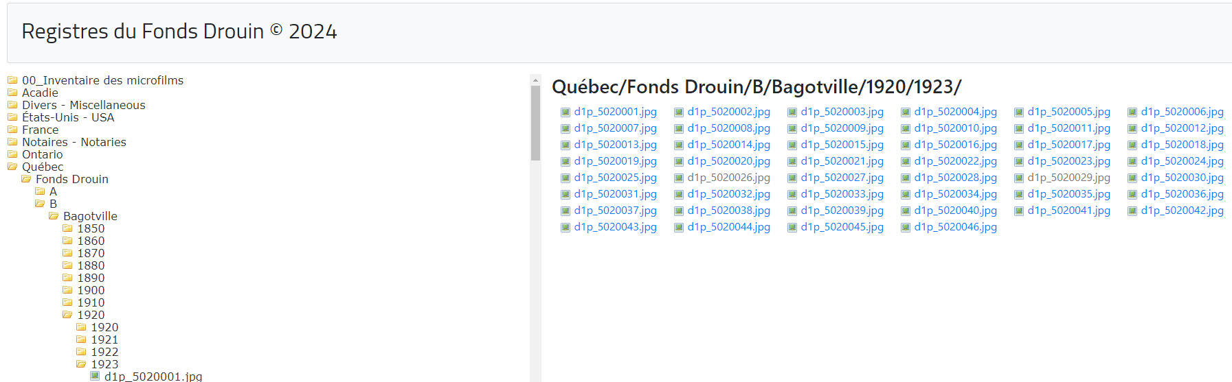This screenshot has height=382, width=1232.
Task: Click the folder icon next to France
Action: 12,130
